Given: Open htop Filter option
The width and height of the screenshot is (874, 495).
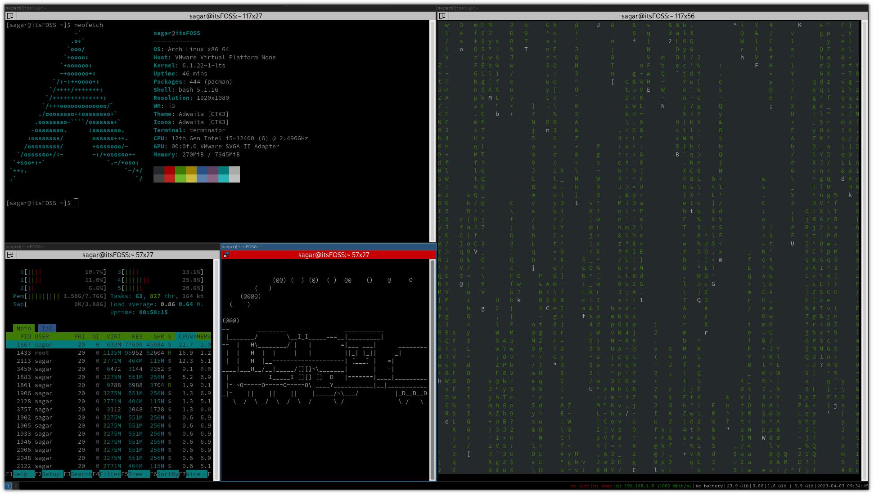Looking at the screenshot, I should 110,474.
